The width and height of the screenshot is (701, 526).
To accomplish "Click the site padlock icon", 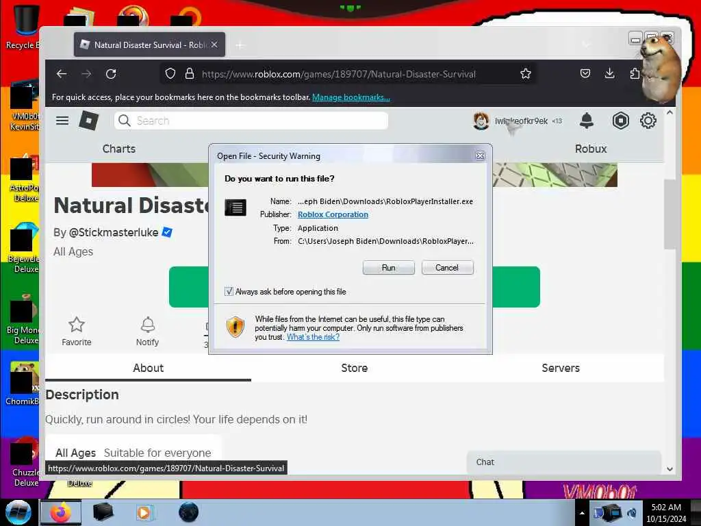I will 190,74.
